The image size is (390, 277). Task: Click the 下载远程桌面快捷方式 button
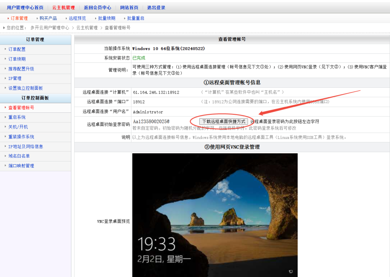coord(223,121)
